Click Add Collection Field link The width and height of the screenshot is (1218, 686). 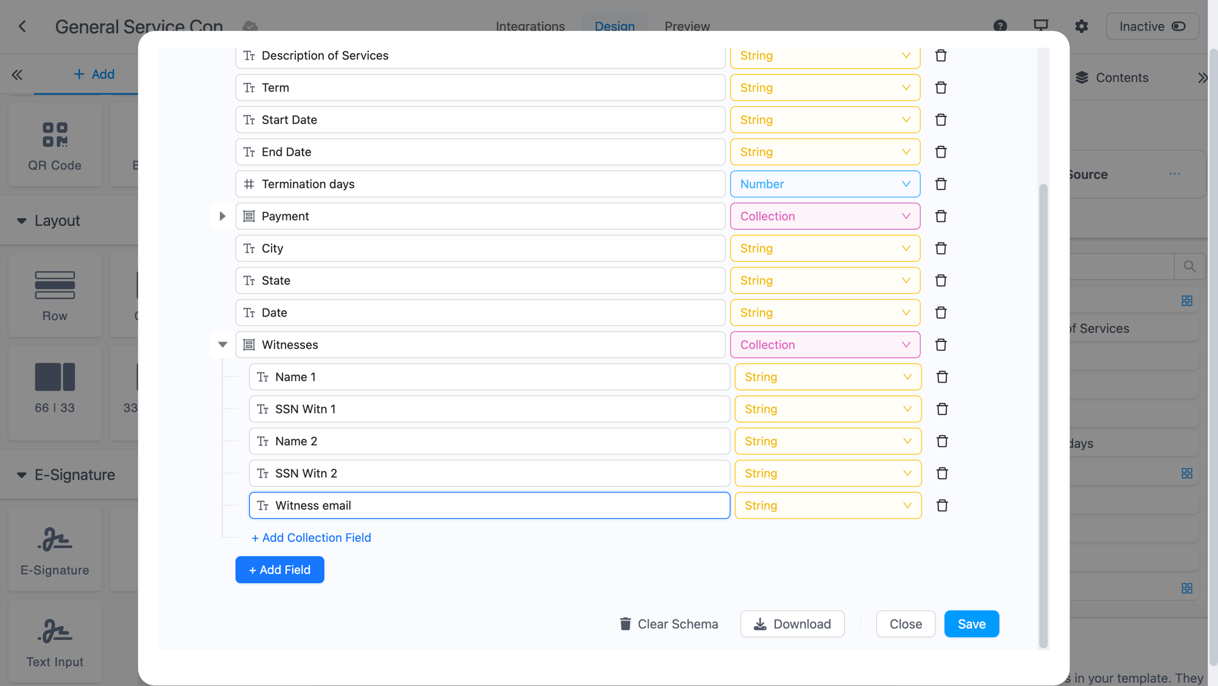311,537
